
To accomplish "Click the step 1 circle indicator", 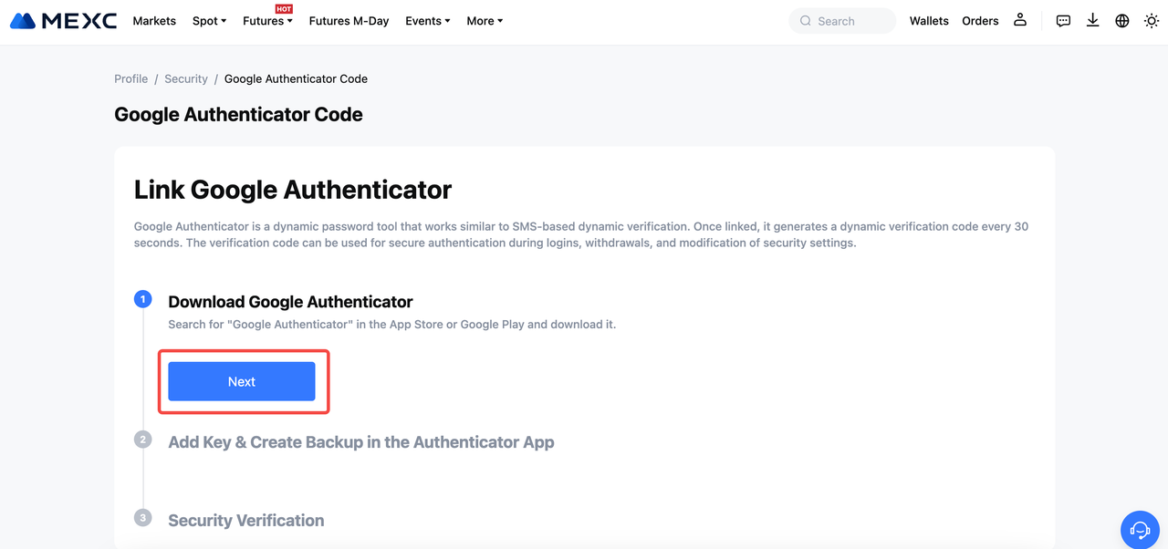I will (142, 299).
